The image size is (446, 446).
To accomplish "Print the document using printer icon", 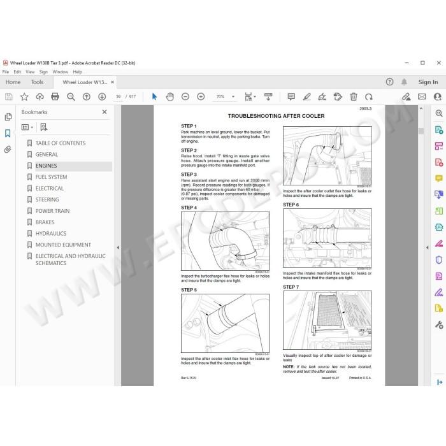I will point(55,97).
